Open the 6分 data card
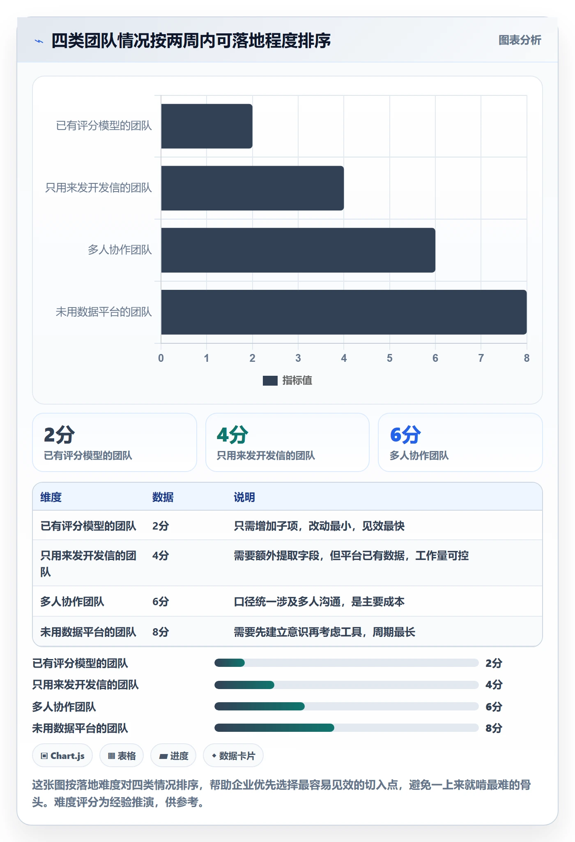Screen dimensions: 575x842 click(460, 442)
